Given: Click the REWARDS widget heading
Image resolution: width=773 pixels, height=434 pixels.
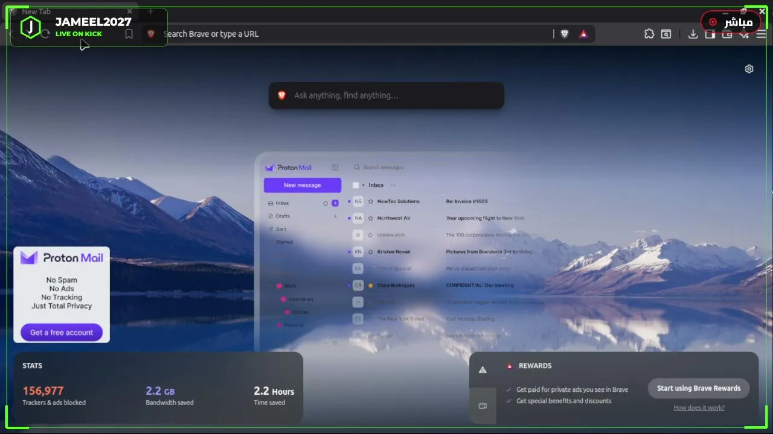Looking at the screenshot, I should click(x=535, y=366).
